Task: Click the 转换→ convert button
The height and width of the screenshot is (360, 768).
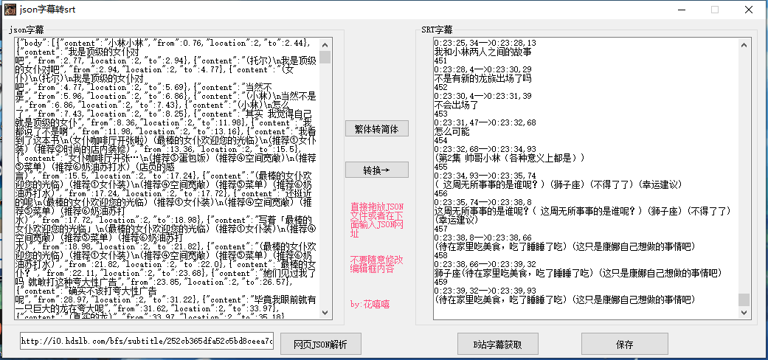Action: [377, 170]
